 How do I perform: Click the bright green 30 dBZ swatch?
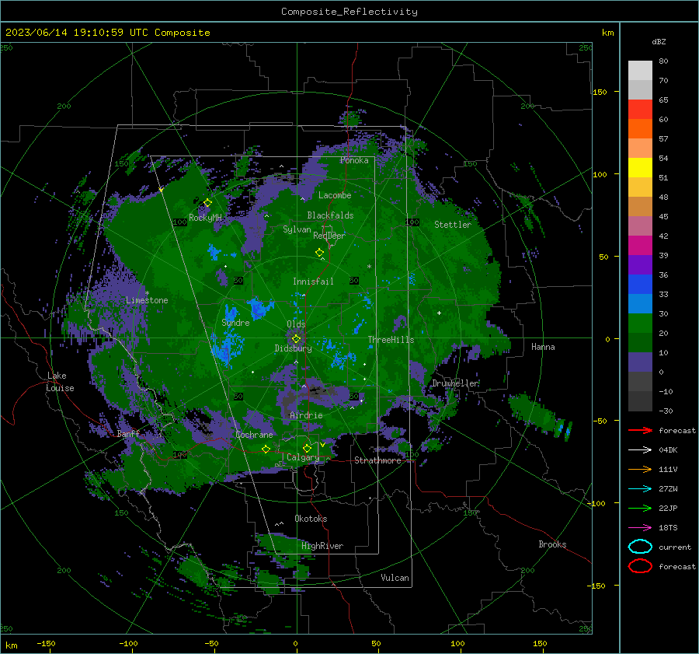tap(640, 323)
